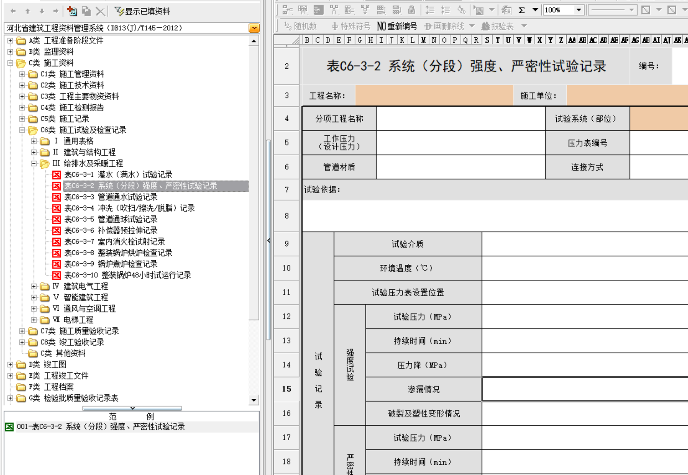Click NO重新编号 button
This screenshot has height=475, width=688.
click(x=397, y=26)
